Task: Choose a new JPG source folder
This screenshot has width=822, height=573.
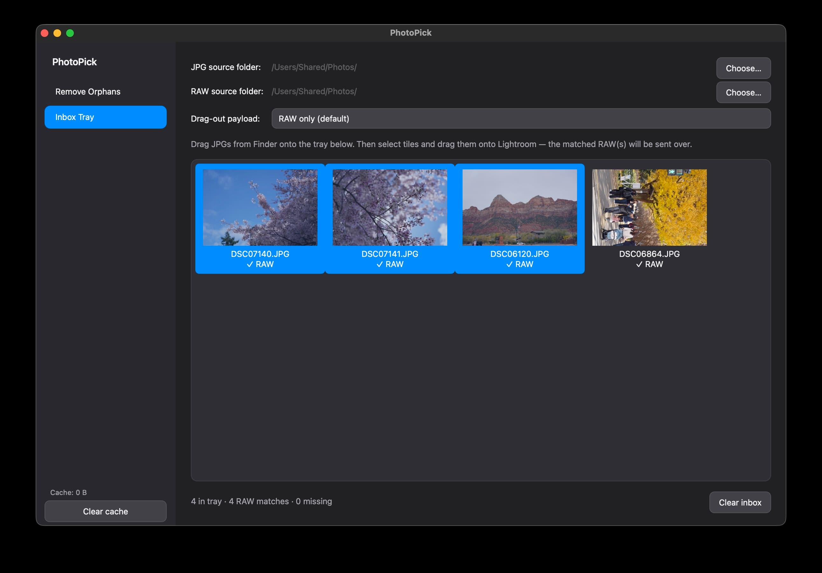Action: pos(743,68)
